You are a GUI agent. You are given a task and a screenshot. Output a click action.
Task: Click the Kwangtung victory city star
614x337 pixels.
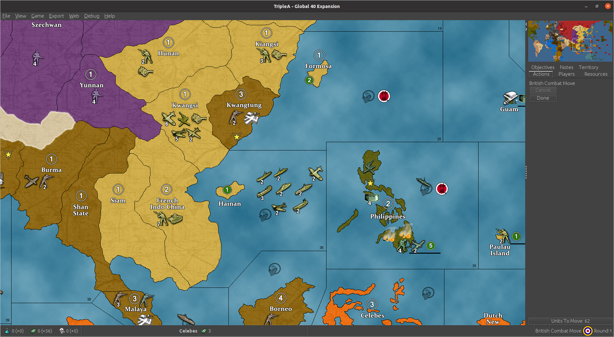(236, 137)
